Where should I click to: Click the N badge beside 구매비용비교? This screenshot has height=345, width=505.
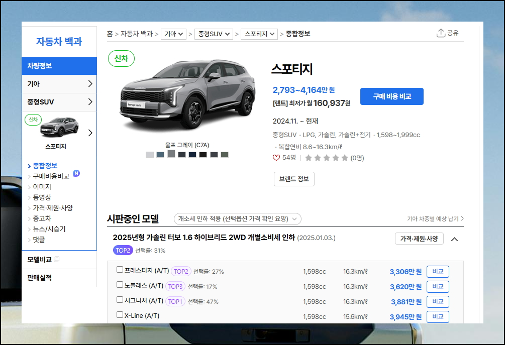coord(76,173)
